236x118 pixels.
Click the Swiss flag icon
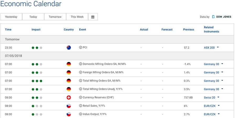click(69, 98)
